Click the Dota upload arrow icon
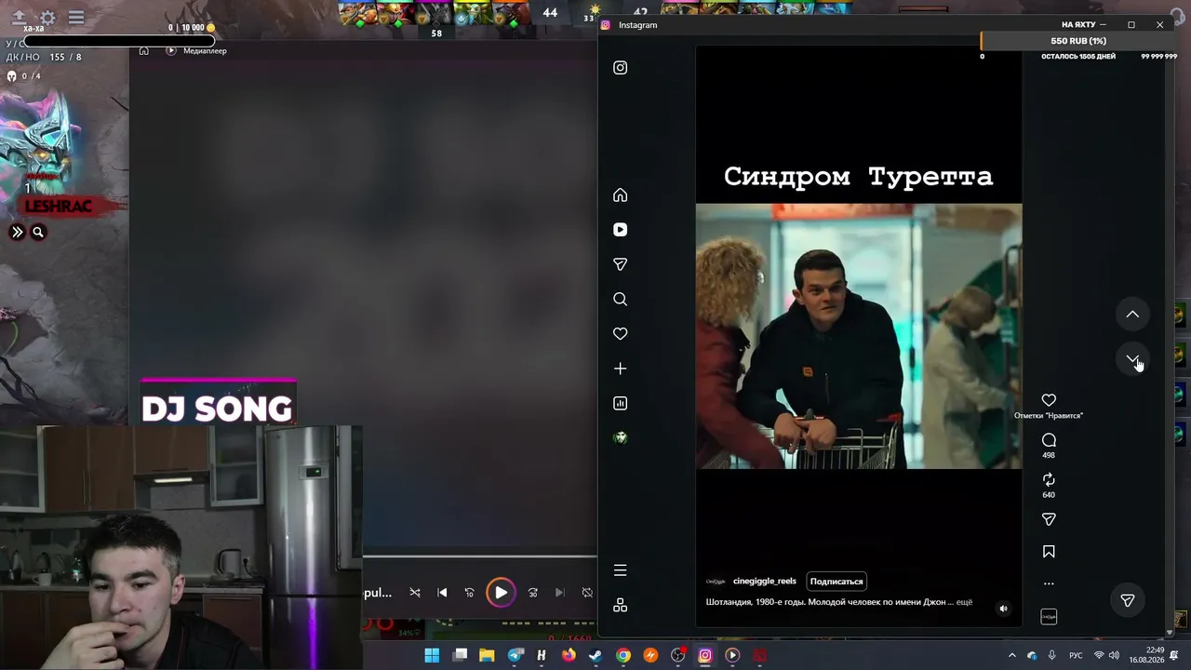This screenshot has width=1191, height=670. [19, 18]
